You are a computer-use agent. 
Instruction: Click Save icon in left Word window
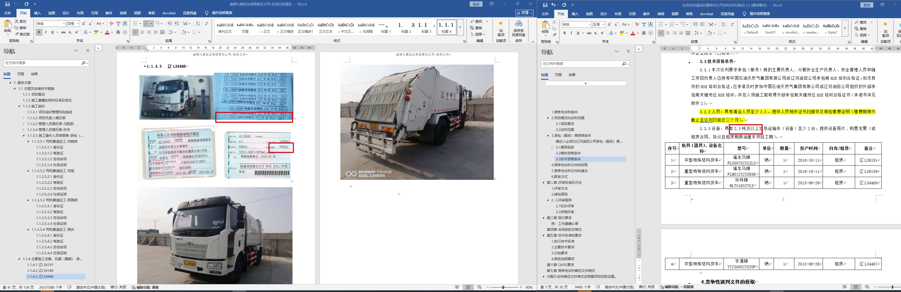tap(7, 4)
